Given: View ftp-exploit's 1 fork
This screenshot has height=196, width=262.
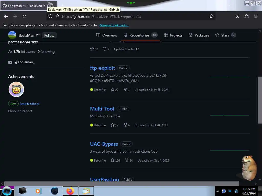Looking at the screenshot, I should click(127, 90).
